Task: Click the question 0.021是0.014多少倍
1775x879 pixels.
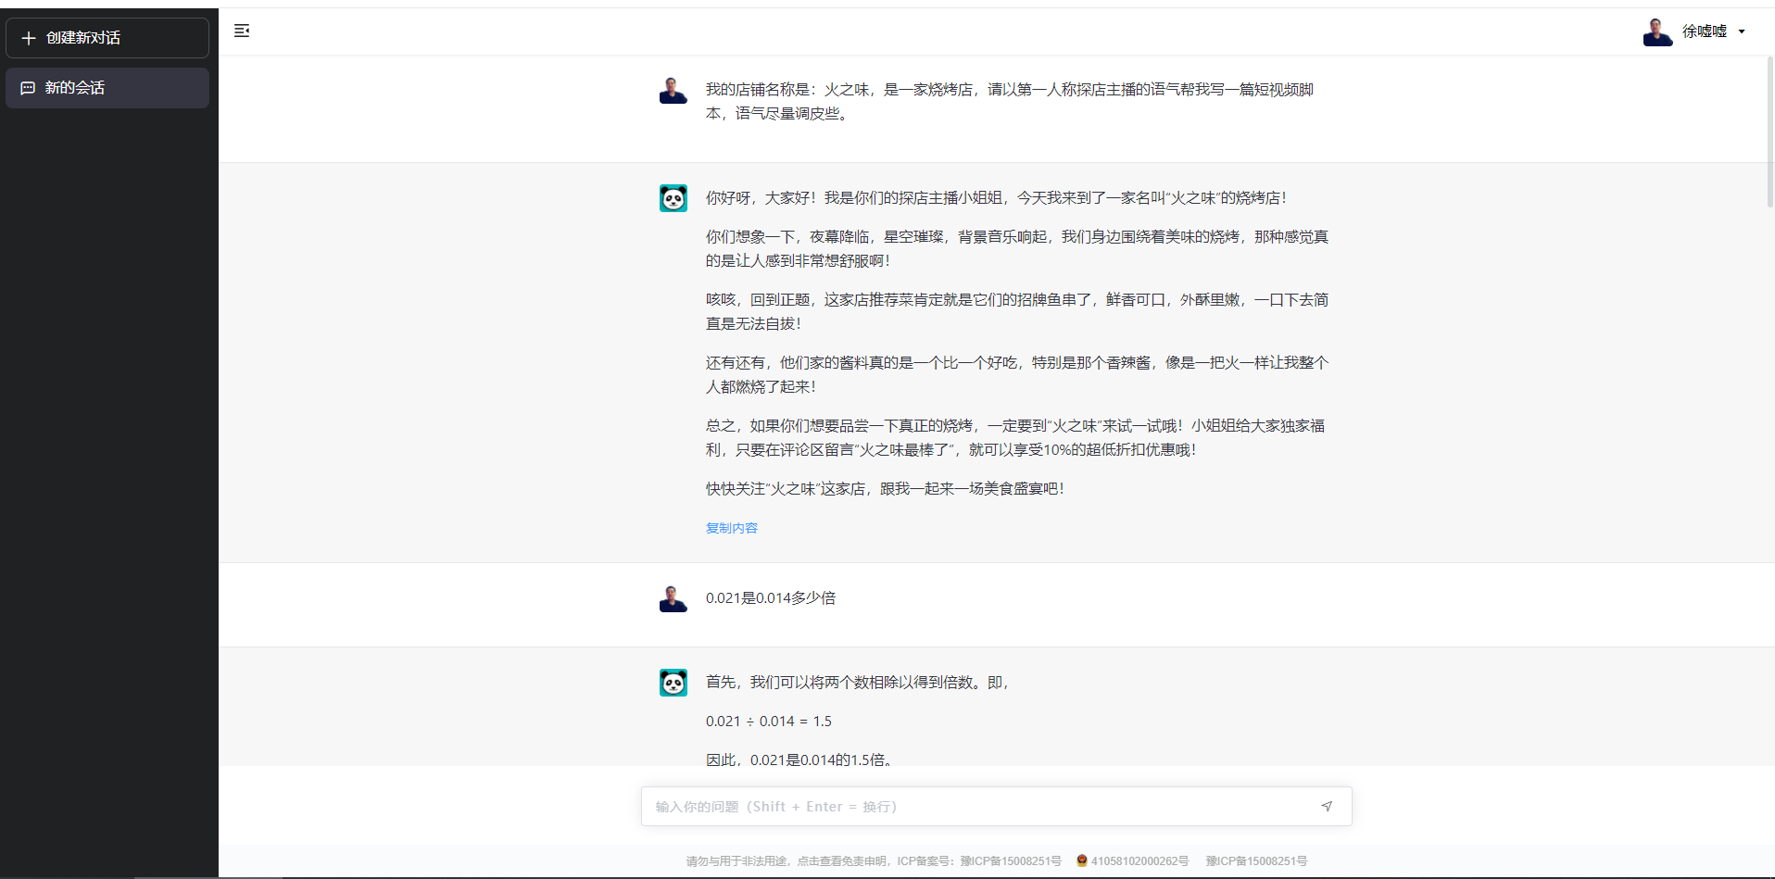Action: 771,598
